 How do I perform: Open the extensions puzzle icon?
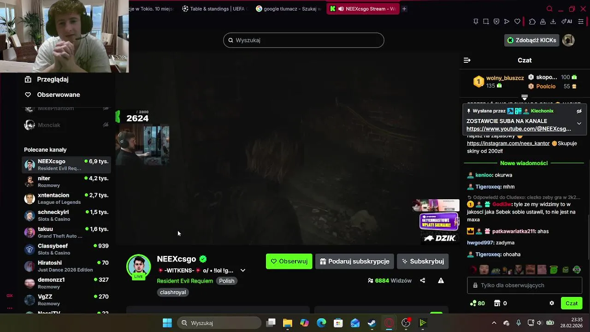(x=532, y=22)
